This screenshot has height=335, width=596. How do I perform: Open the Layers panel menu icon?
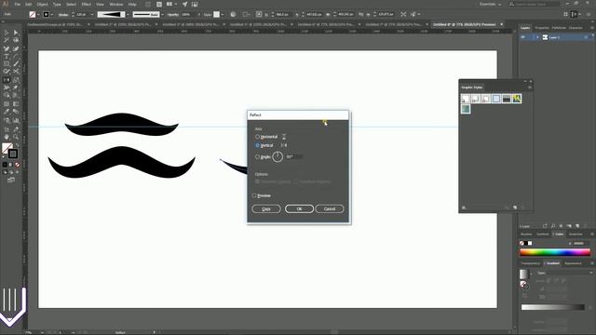(592, 28)
